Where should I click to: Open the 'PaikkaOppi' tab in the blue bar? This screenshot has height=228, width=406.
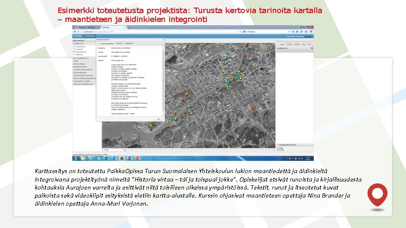(x=78, y=36)
